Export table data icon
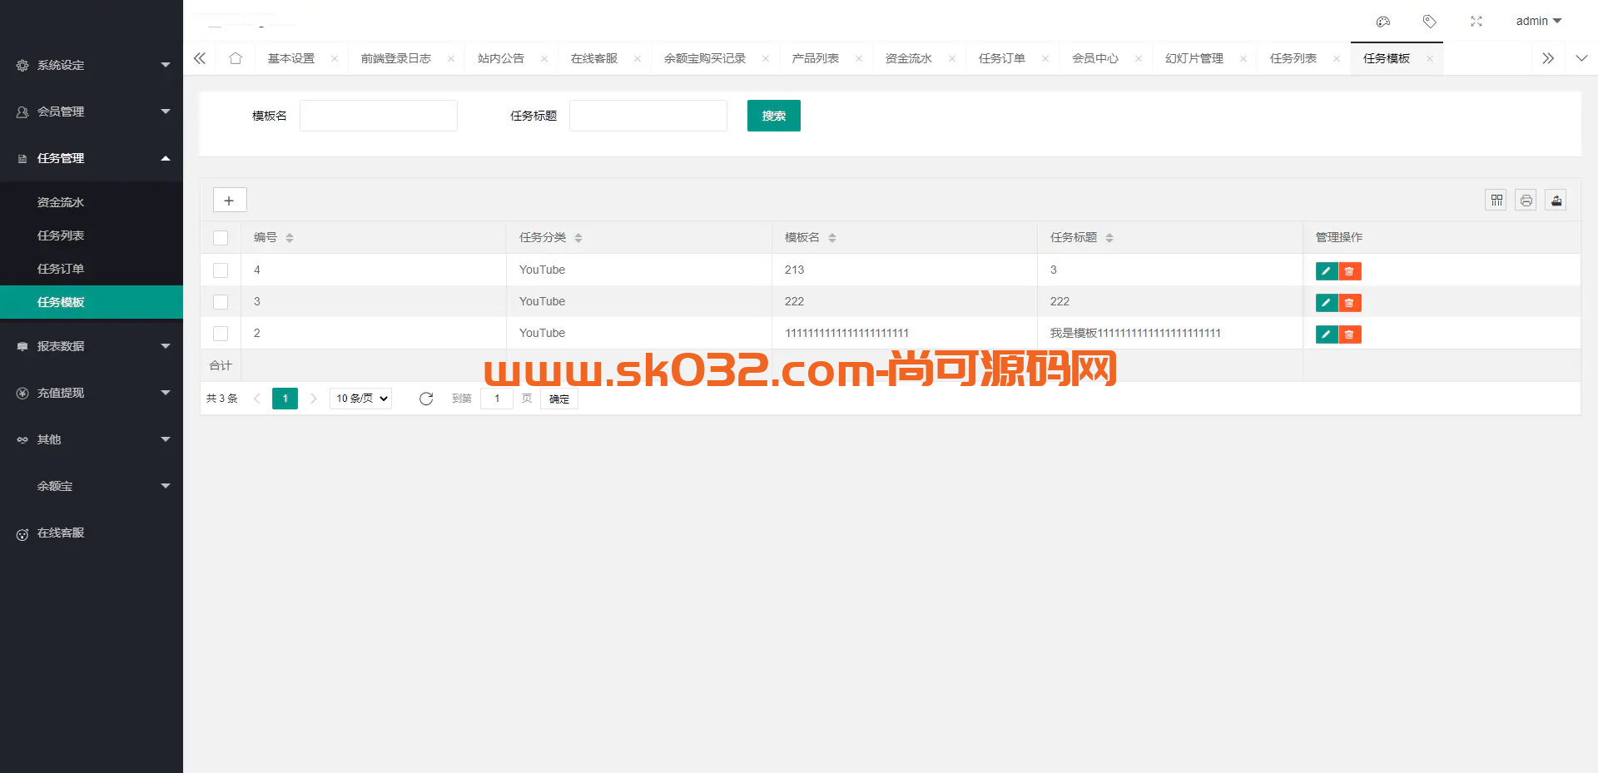Viewport: 1598px width, 773px height. point(1556,200)
